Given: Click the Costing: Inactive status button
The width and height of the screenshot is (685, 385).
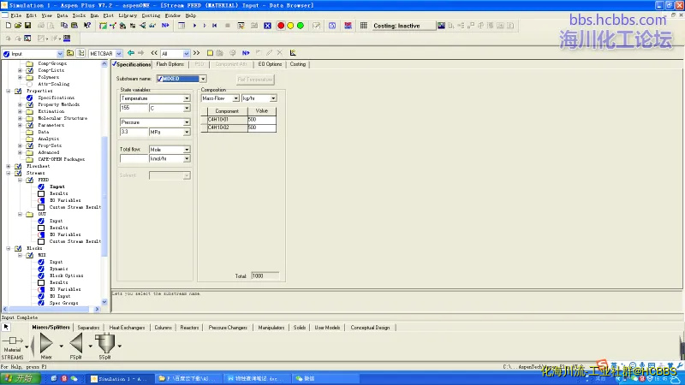Looking at the screenshot, I should [403, 26].
